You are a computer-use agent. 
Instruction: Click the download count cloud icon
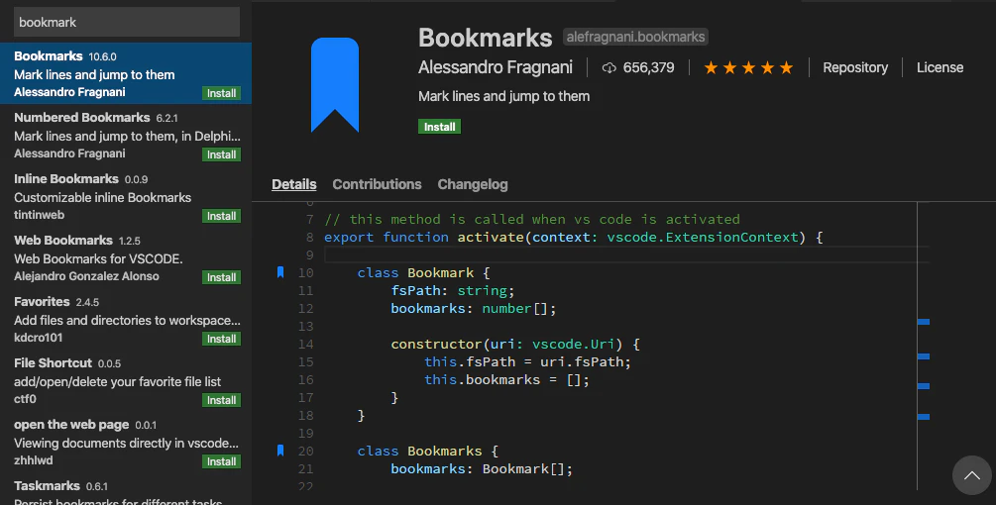[609, 68]
